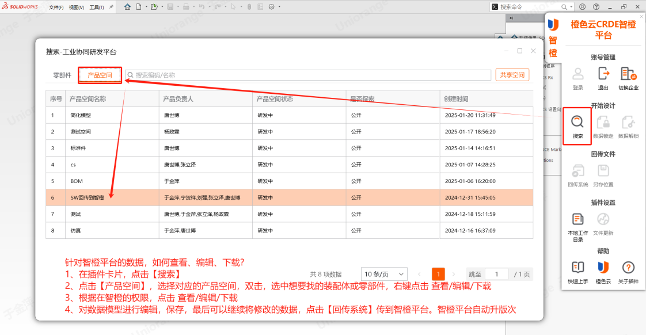Image resolution: width=646 pixels, height=335 pixels.
Task: Click the open folder toolbar icon
Action: tap(154, 6)
